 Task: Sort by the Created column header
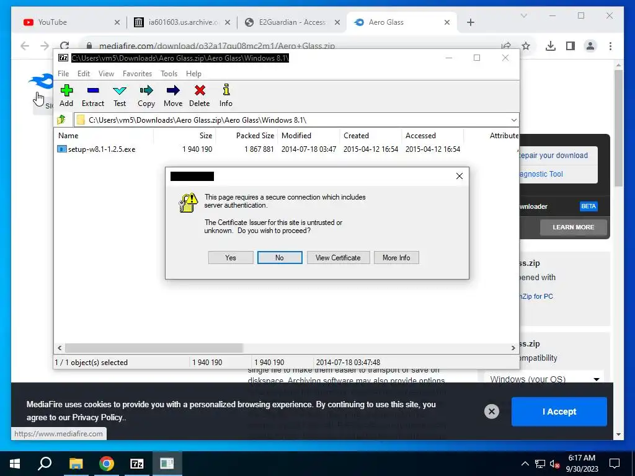coord(371,136)
